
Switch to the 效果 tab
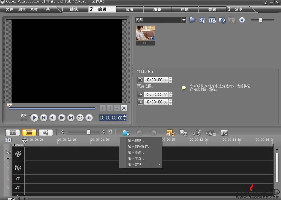130,10
